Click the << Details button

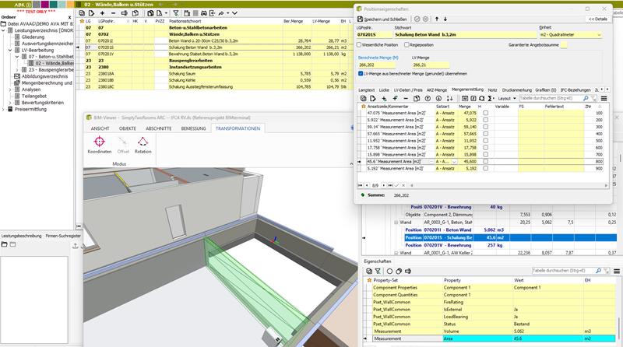coord(597,18)
